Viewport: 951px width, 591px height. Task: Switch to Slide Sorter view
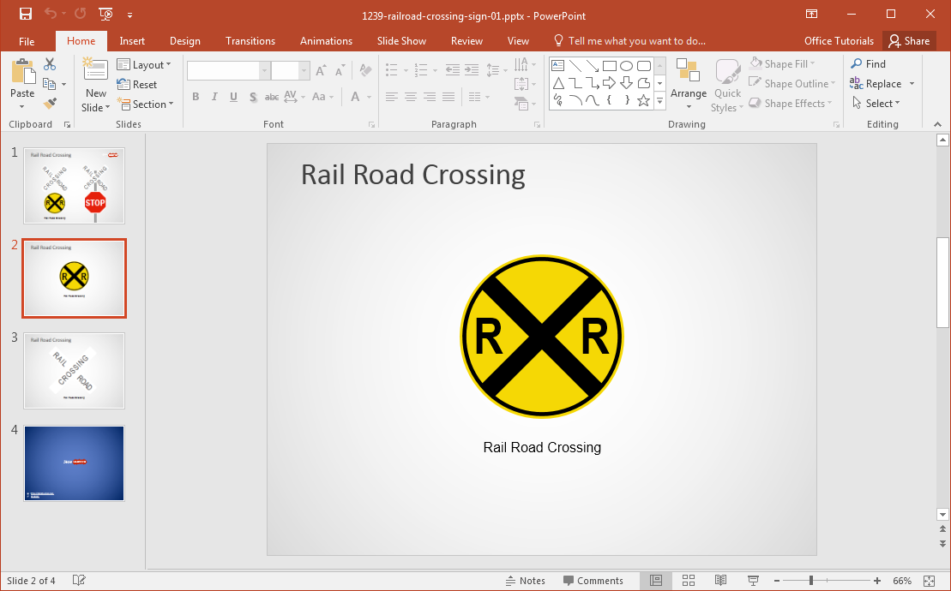[688, 581]
